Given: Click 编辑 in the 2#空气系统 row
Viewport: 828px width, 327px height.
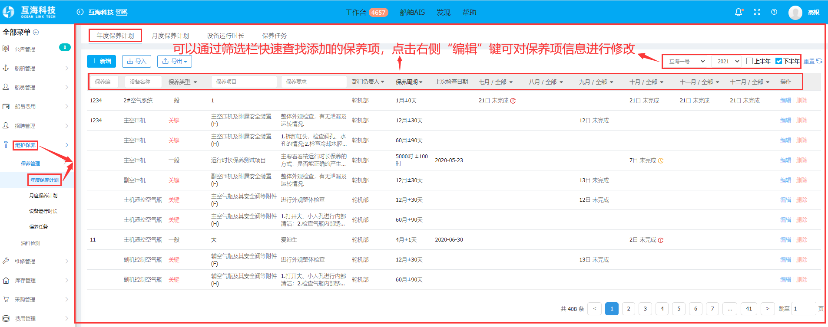Looking at the screenshot, I should click(x=785, y=101).
